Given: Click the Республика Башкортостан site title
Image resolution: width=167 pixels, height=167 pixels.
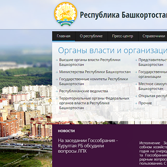Looking at the screenshot, I should [x=124, y=15].
